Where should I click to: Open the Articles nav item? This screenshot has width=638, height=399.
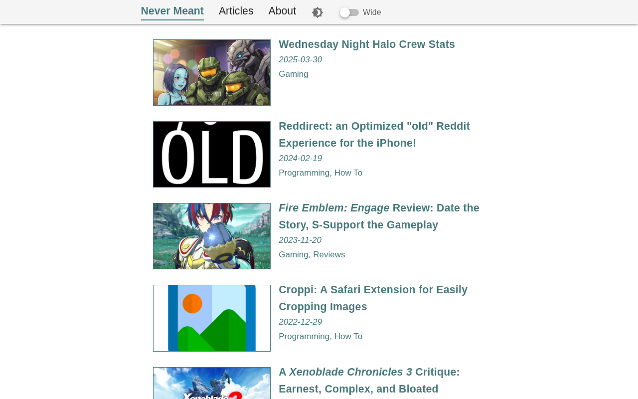tap(236, 11)
